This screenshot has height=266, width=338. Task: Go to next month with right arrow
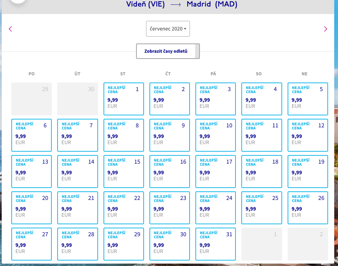pyautogui.click(x=325, y=29)
